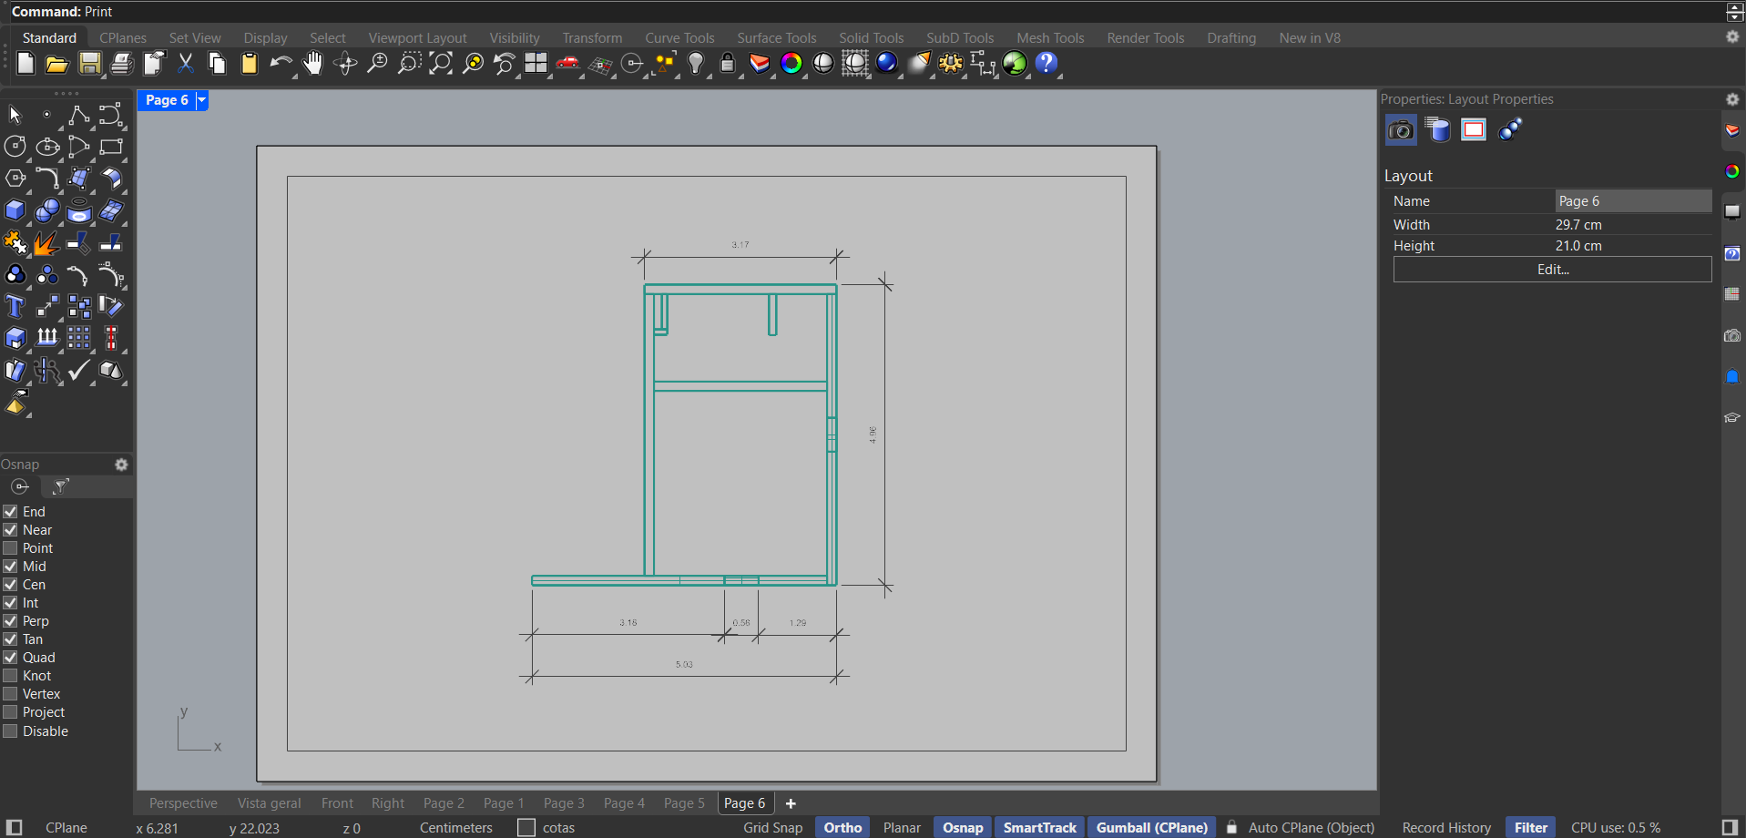The image size is (1746, 838).
Task: Switch to the Curve Tools toolbar tab
Action: click(679, 38)
